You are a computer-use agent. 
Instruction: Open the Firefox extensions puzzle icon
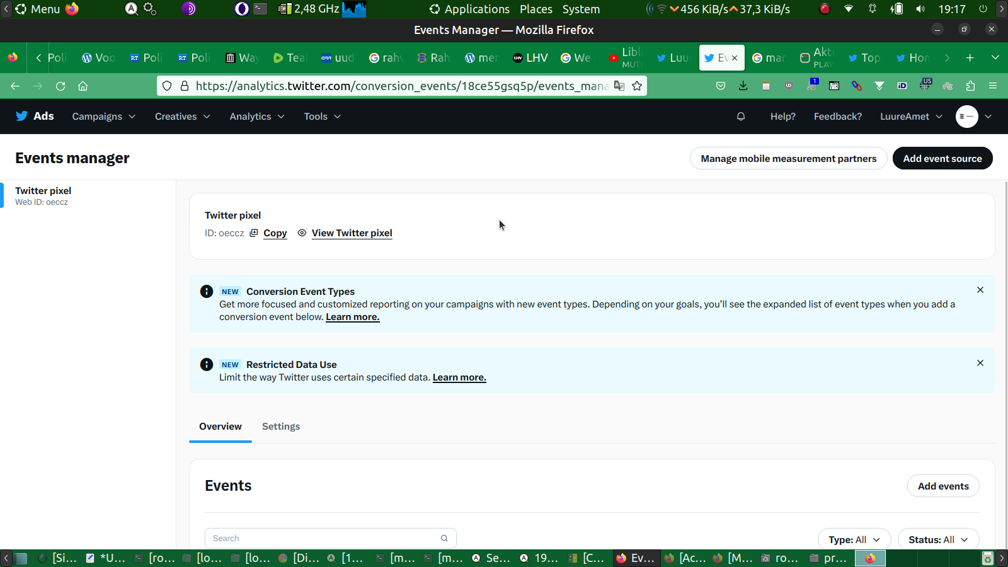pyautogui.click(x=970, y=86)
